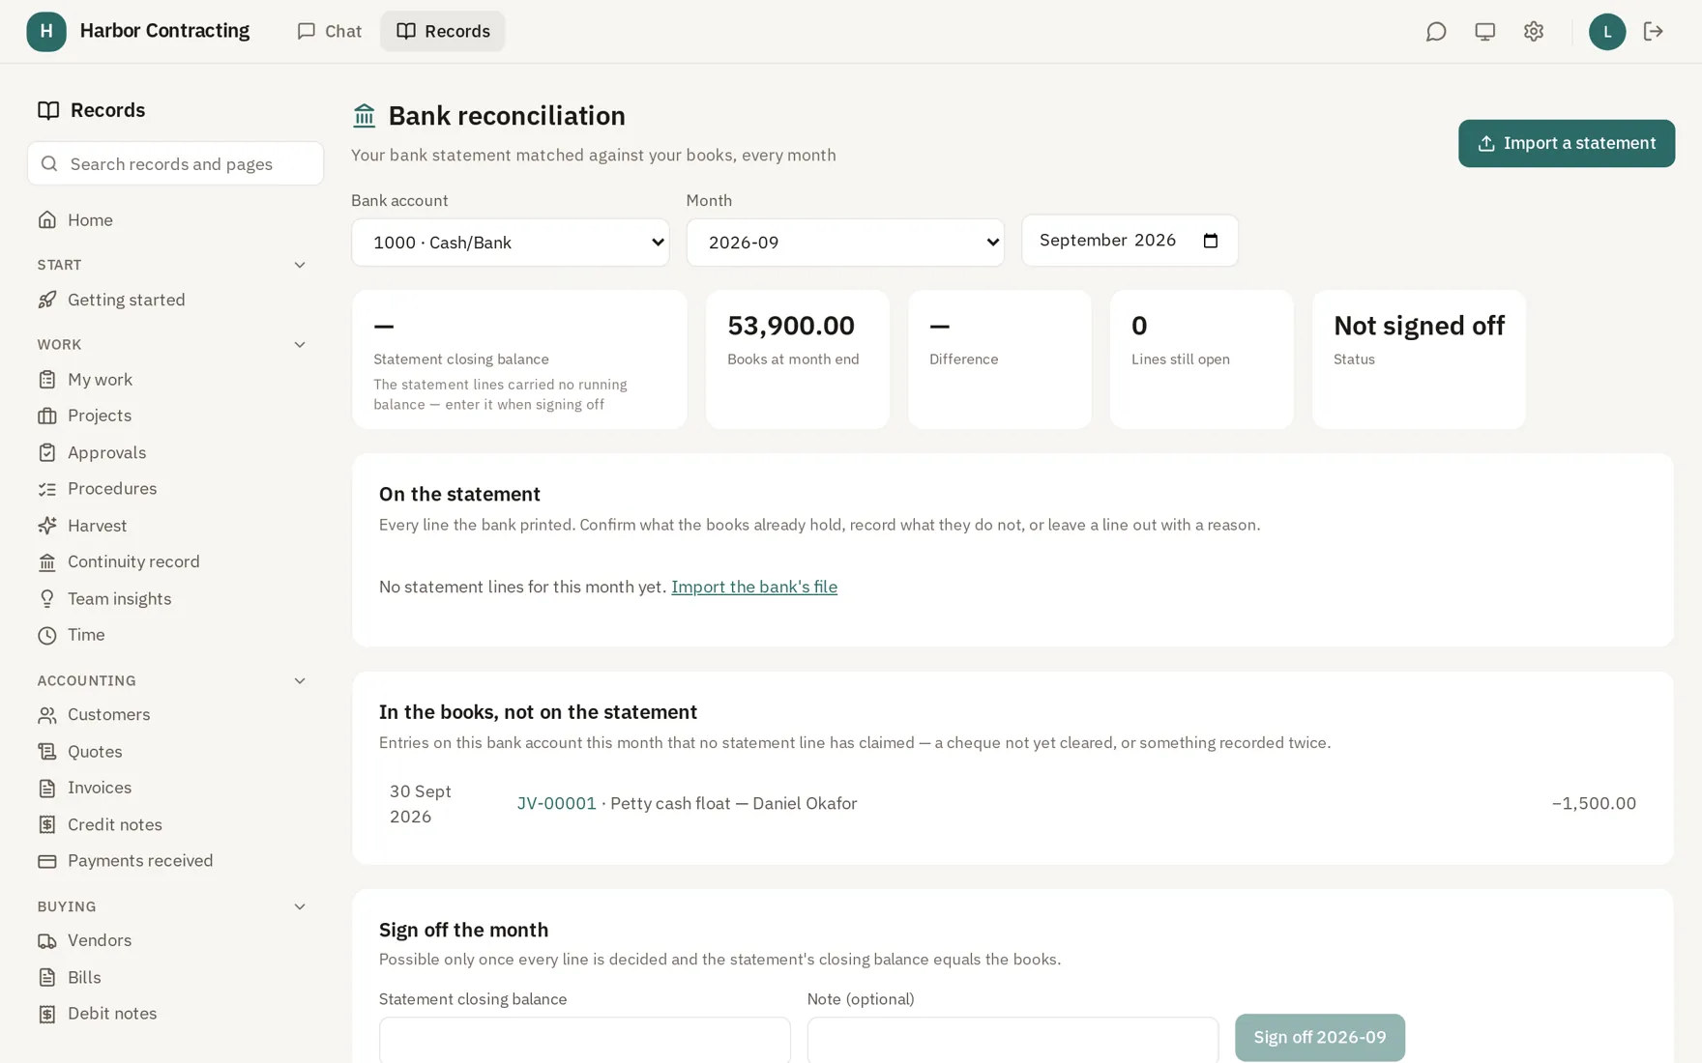
Task: Open Debit notes page
Action: coord(175,1014)
